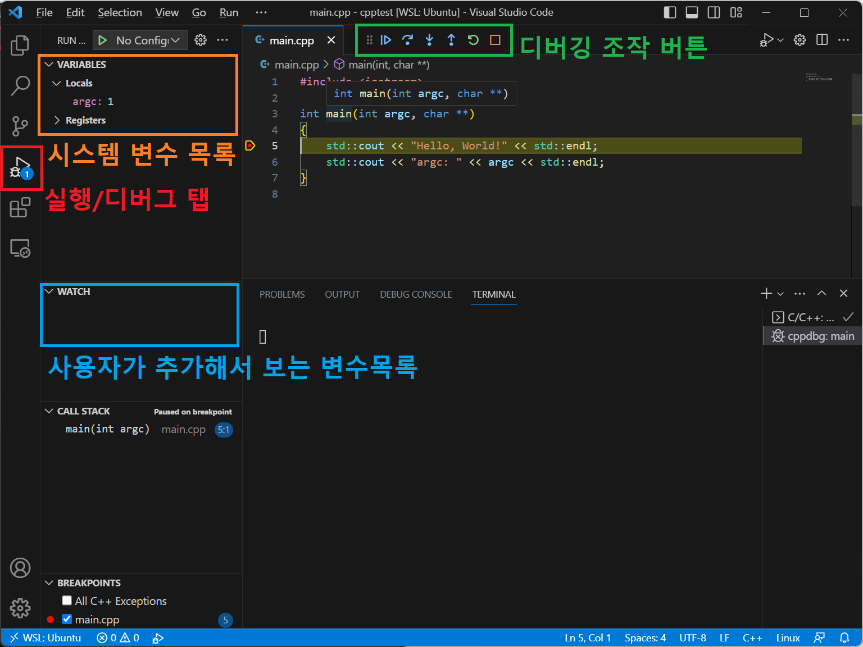The height and width of the screenshot is (647, 863).
Task: Click the Step Into debug arrow
Action: [x=429, y=40]
